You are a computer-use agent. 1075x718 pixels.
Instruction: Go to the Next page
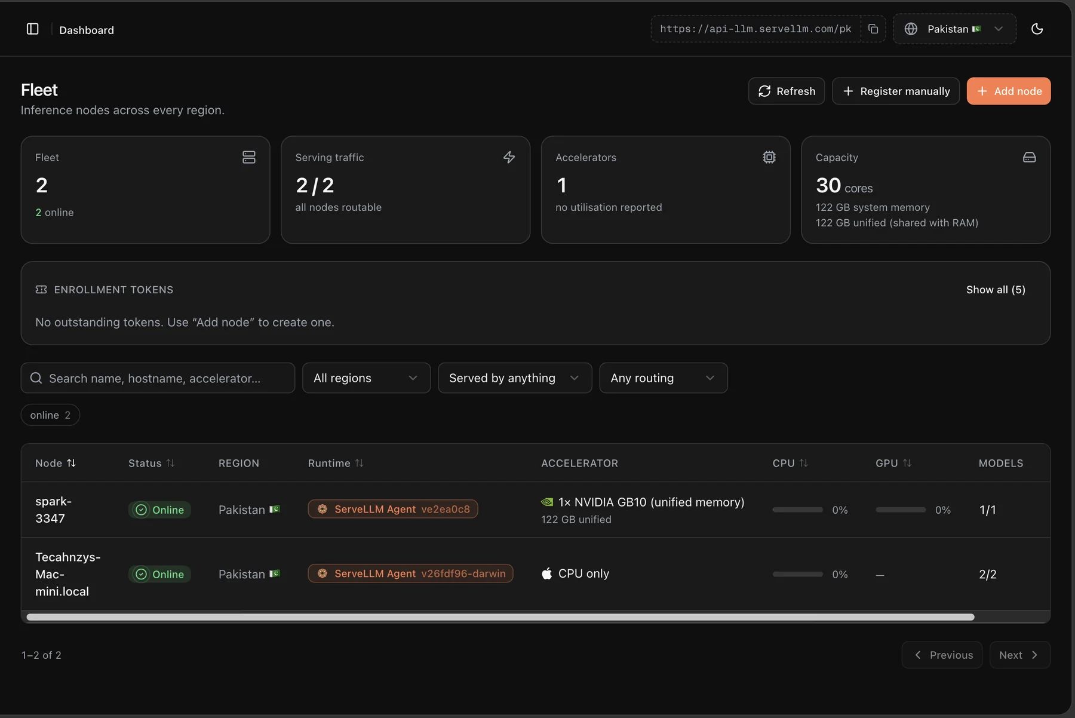1019,655
